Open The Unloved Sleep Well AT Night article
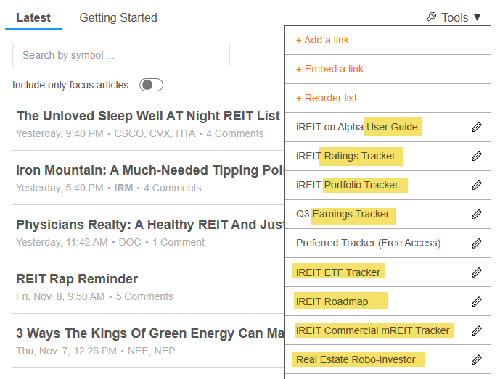Image resolution: width=500 pixels, height=379 pixels. point(148,116)
